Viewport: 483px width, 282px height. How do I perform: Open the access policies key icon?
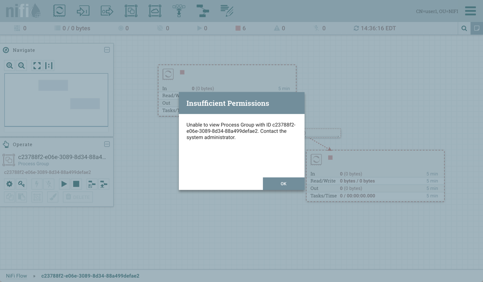click(22, 184)
